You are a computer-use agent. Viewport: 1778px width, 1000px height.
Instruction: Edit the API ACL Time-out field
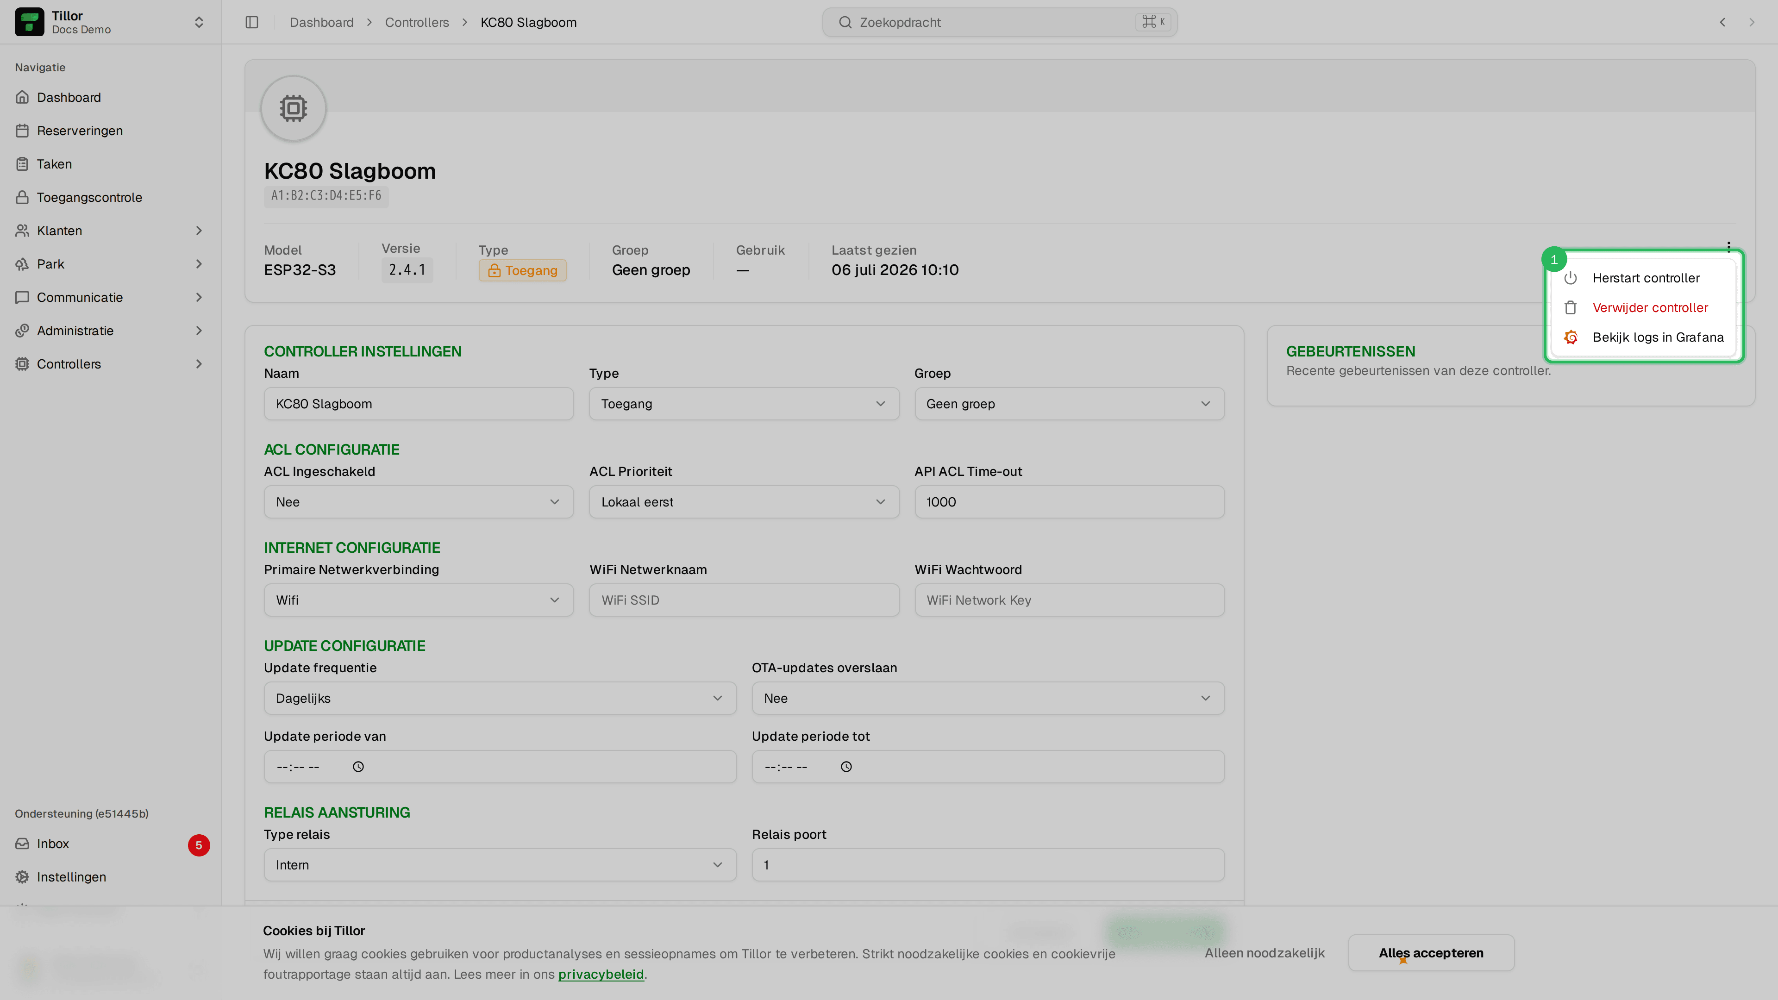[x=1069, y=502]
